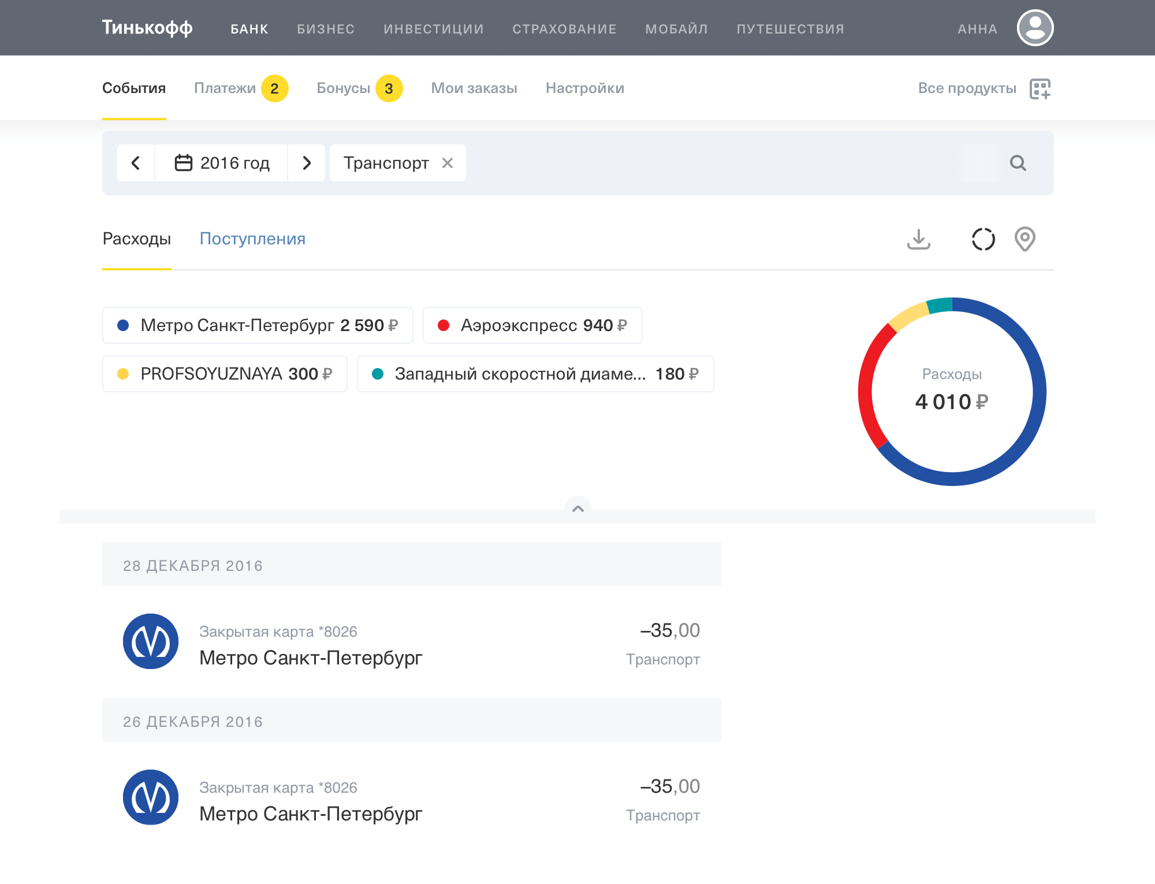Select Метро Санкт-Петербург 2 590 ₽ category chip
The height and width of the screenshot is (884, 1155).
pos(258,325)
